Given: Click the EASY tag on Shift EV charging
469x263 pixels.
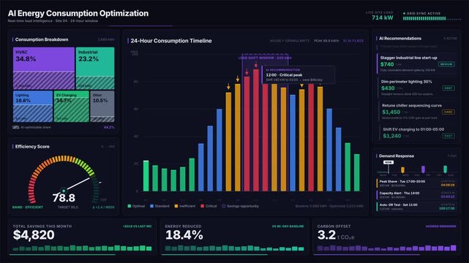Looking at the screenshot, I should point(449,136).
